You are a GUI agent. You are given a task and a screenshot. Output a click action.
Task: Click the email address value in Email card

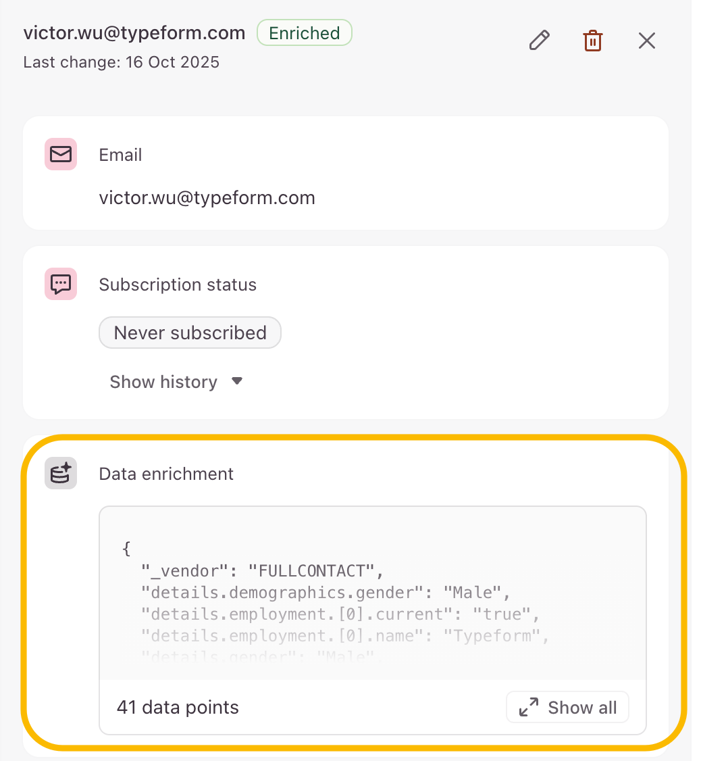pos(207,198)
